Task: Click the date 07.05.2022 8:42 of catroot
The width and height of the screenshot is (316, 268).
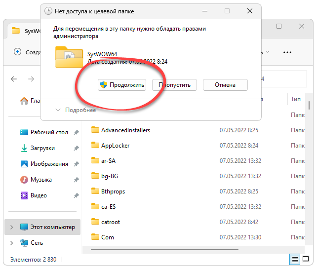Action: [x=239, y=222]
